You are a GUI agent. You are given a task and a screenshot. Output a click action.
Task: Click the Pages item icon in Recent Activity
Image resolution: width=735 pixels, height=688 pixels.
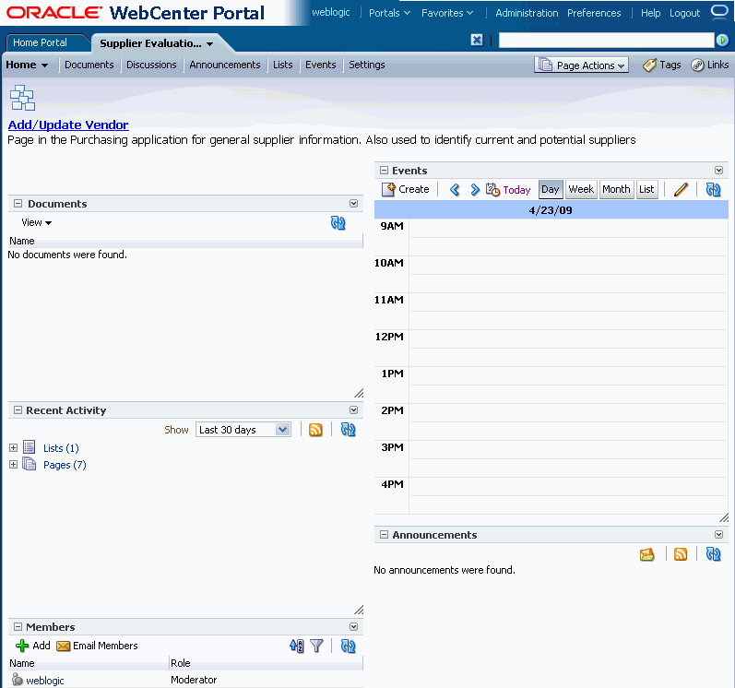coord(30,464)
